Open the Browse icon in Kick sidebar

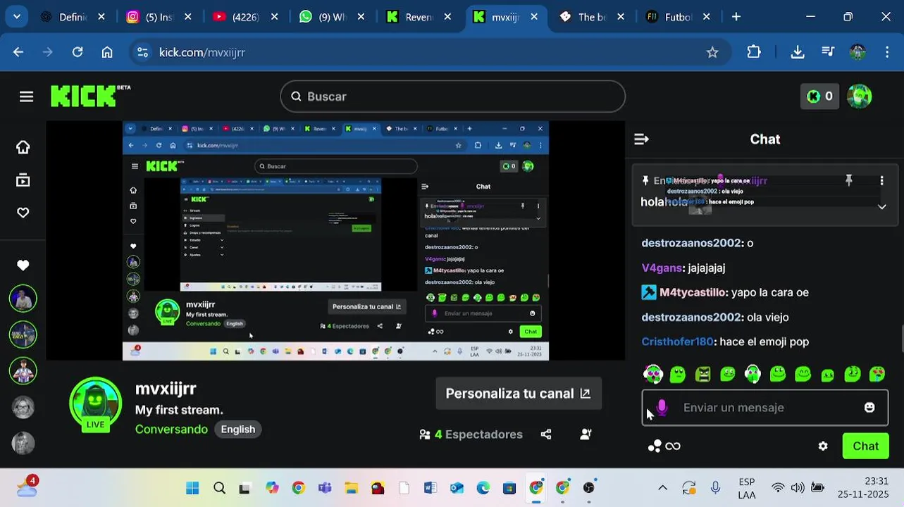point(23,180)
